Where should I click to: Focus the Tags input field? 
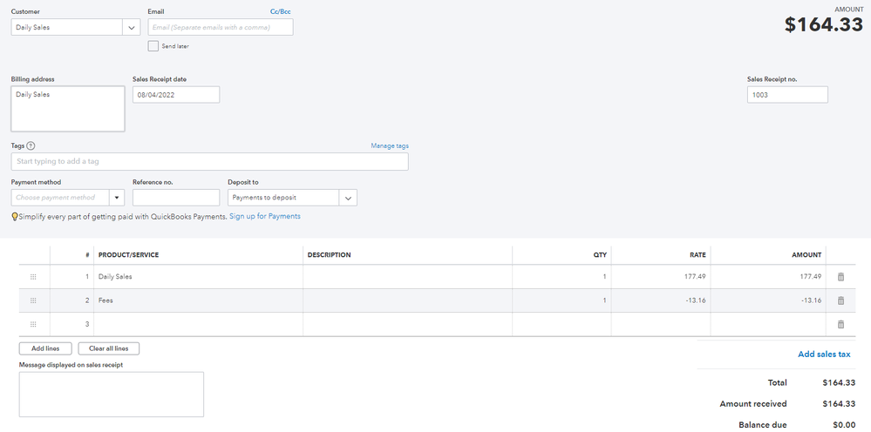pyautogui.click(x=209, y=161)
